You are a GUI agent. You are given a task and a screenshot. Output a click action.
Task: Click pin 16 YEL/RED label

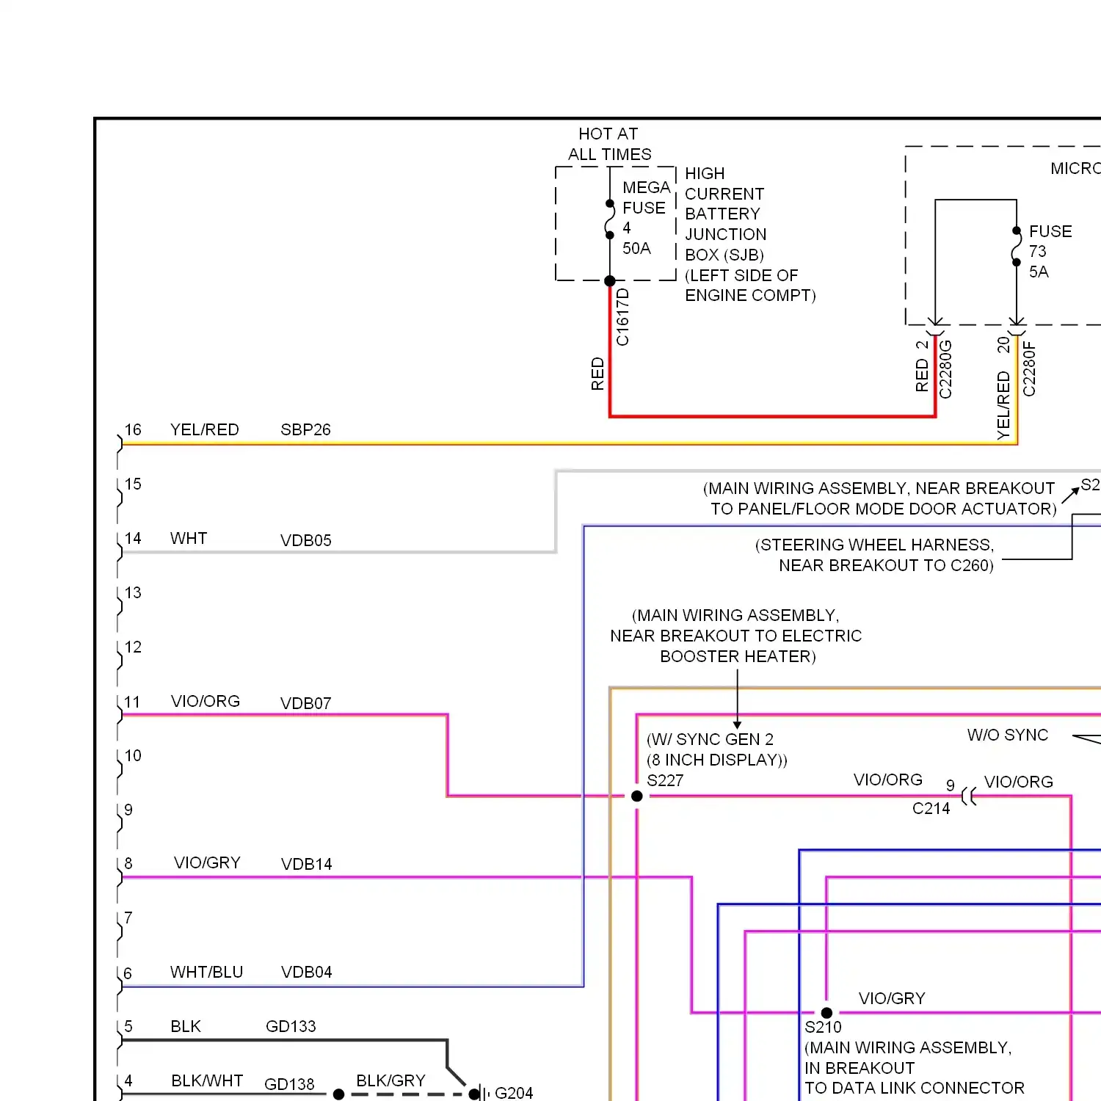[x=204, y=429]
